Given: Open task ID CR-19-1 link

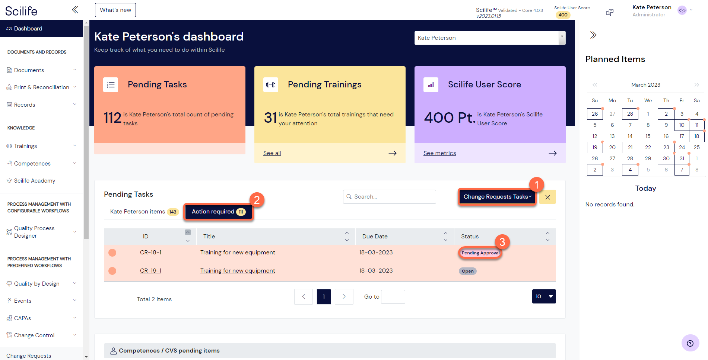Looking at the screenshot, I should [150, 271].
